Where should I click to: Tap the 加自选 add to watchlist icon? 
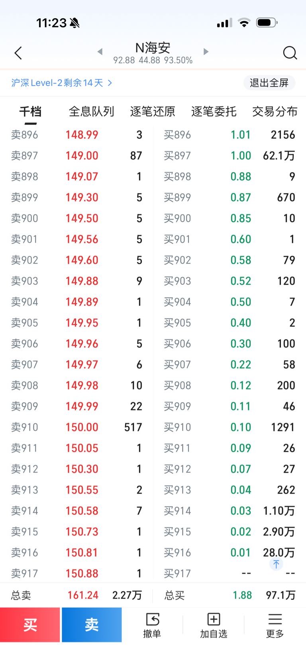coord(214,625)
